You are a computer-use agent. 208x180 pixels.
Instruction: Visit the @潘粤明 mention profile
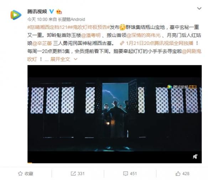(x=91, y=35)
